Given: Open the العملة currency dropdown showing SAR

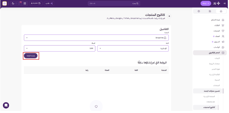Looking at the screenshot, I should [x=60, y=48].
